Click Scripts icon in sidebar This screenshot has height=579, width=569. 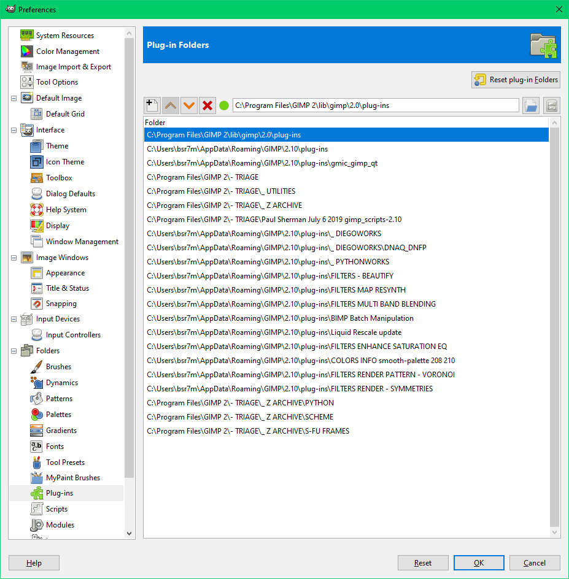tap(37, 509)
